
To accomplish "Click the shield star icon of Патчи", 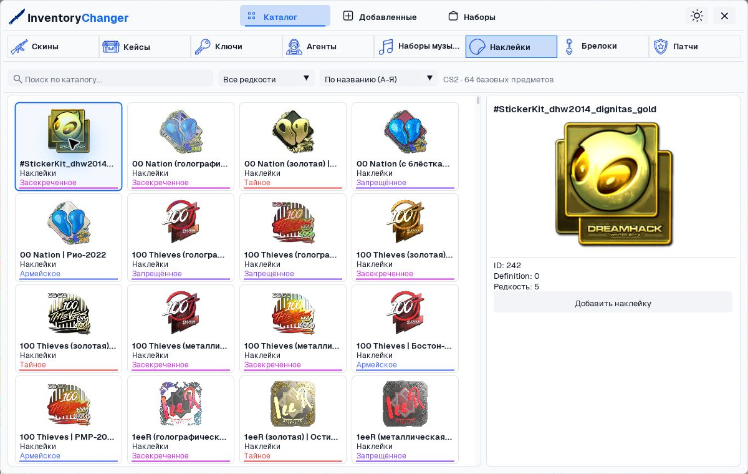I will (661, 47).
